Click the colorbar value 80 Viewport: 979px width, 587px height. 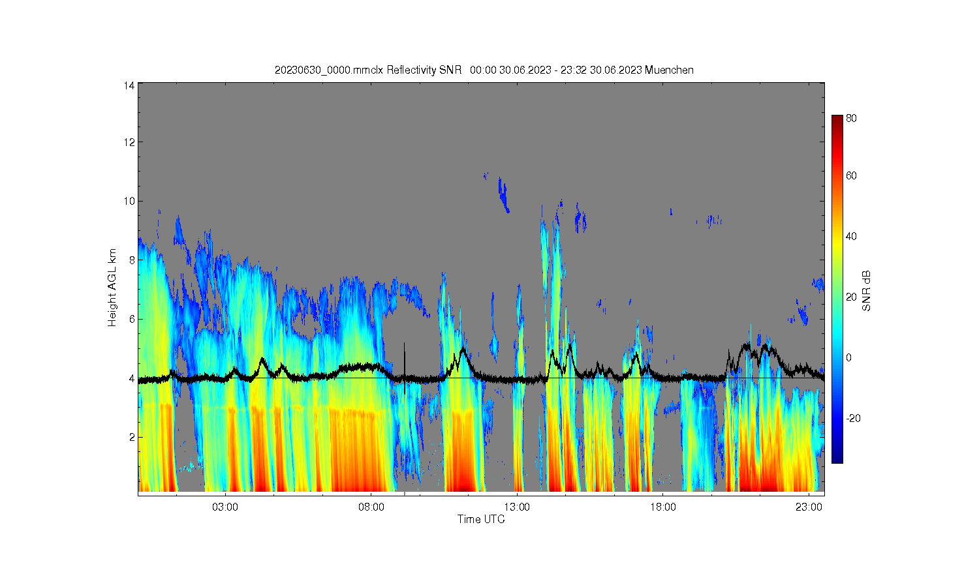[852, 119]
